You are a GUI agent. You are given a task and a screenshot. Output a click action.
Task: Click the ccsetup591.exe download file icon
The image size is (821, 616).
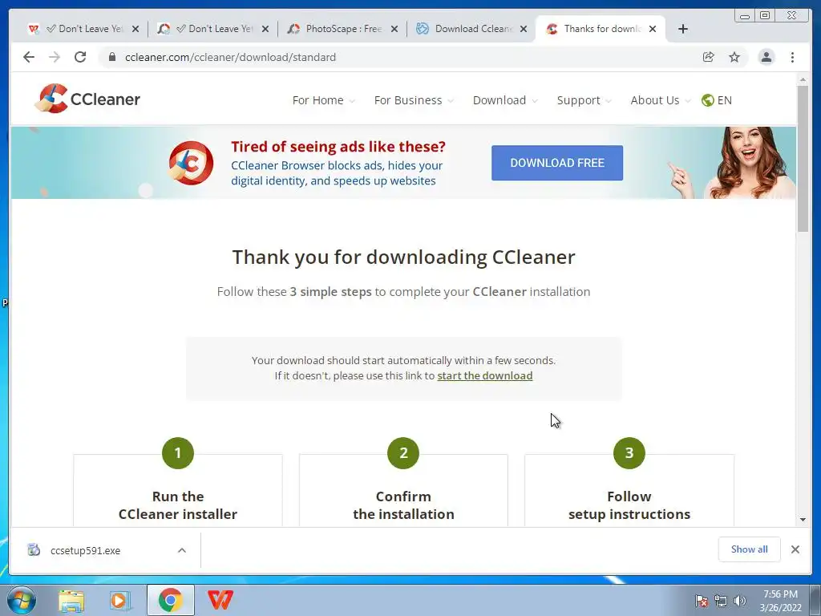click(34, 550)
